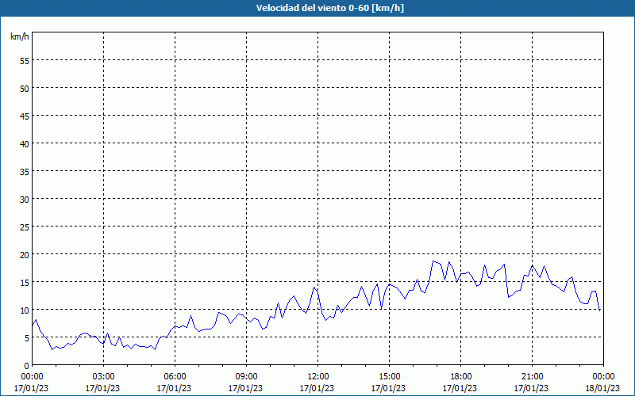Select the 50 value on the Y axis
The width and height of the screenshot is (635, 396).
pos(25,89)
